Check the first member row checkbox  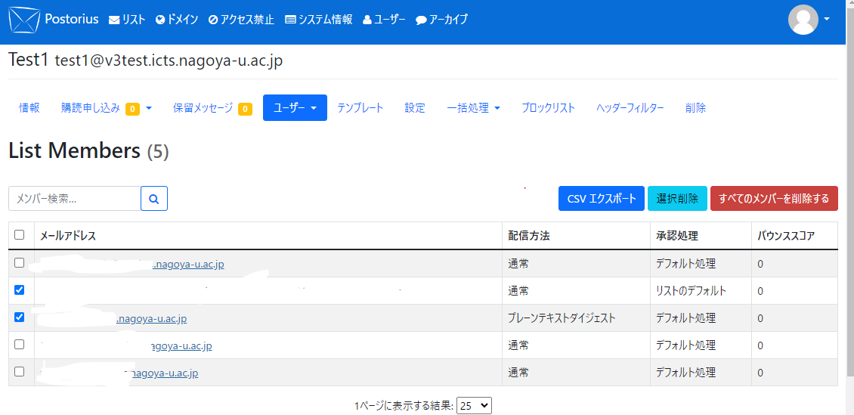click(x=20, y=263)
